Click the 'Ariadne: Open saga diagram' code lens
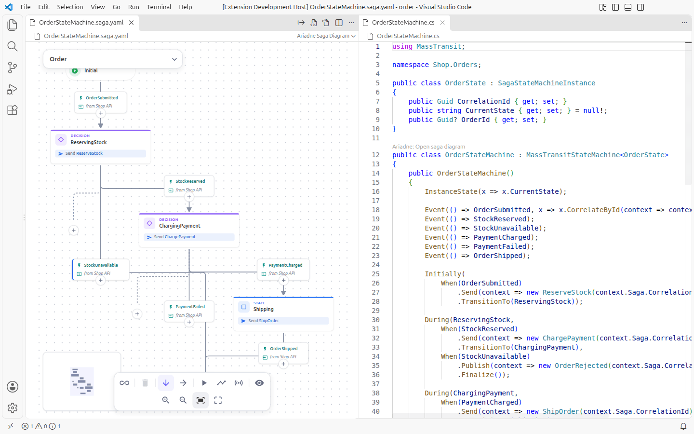Screen dimensions: 694x434 coord(428,147)
